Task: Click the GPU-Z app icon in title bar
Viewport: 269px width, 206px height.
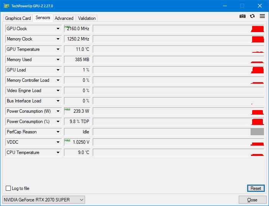Action: coord(7,6)
